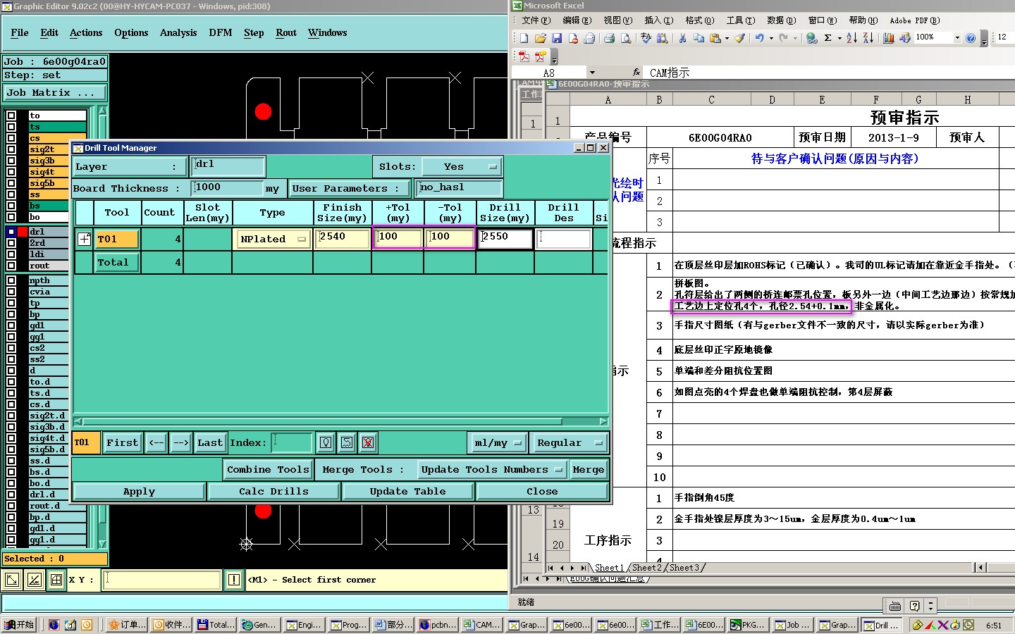Click the Print Preview icon in Excel
This screenshot has width=1015, height=634.
[x=625, y=38]
